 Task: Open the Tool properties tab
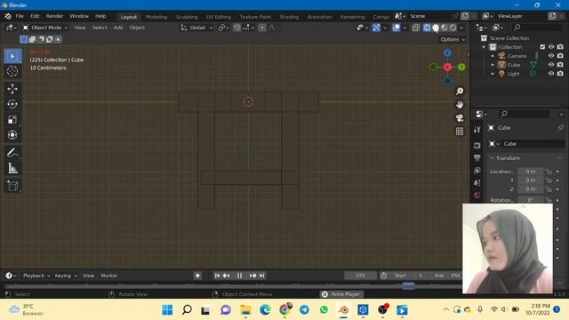click(x=477, y=130)
